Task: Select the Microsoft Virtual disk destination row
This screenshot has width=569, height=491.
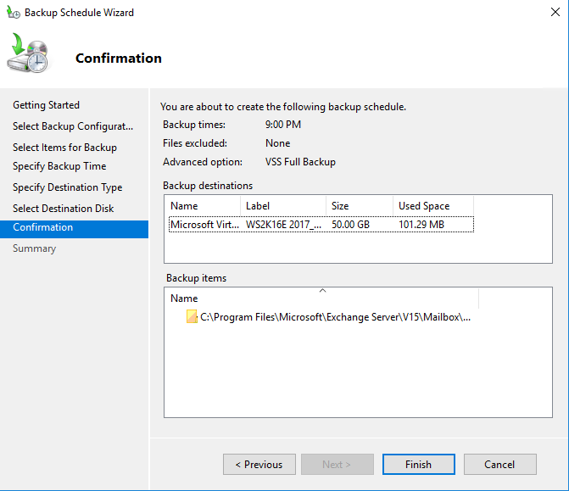Action: tap(319, 225)
